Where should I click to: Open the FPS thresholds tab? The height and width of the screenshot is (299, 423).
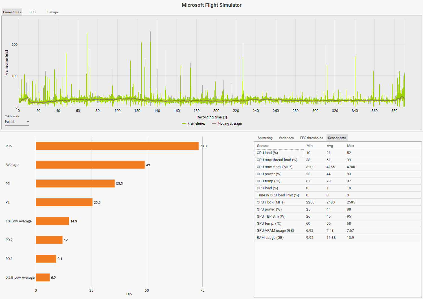[312, 138]
